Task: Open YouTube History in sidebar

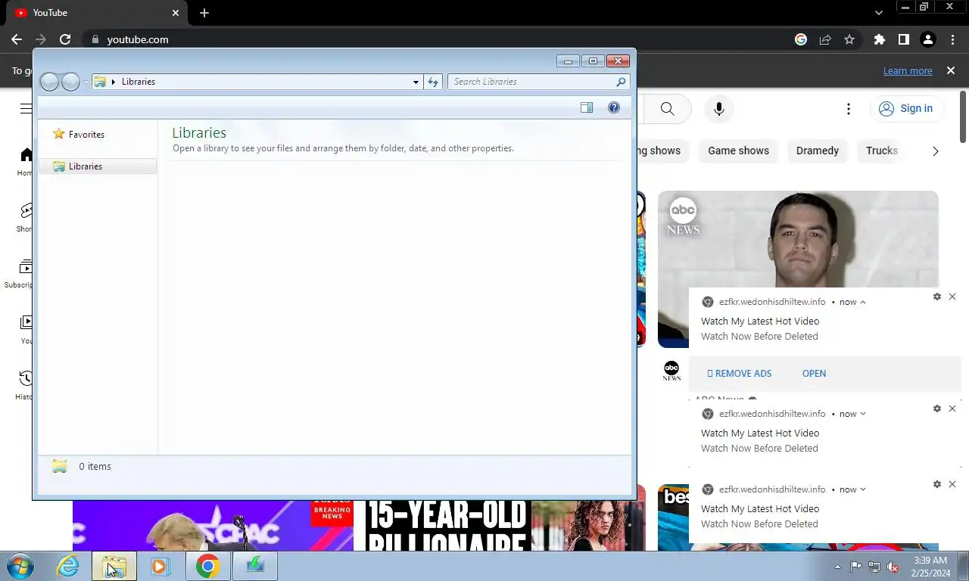Action: (26, 384)
